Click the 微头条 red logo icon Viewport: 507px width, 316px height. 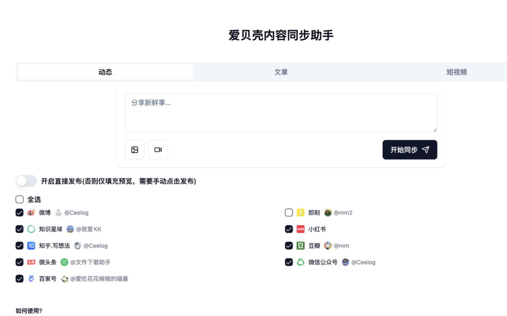pyautogui.click(x=31, y=262)
